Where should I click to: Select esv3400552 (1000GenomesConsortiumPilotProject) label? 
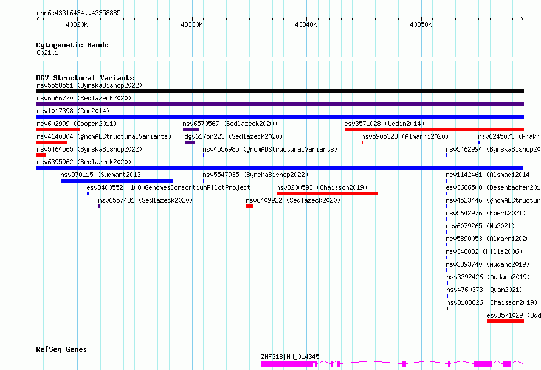coord(170,187)
